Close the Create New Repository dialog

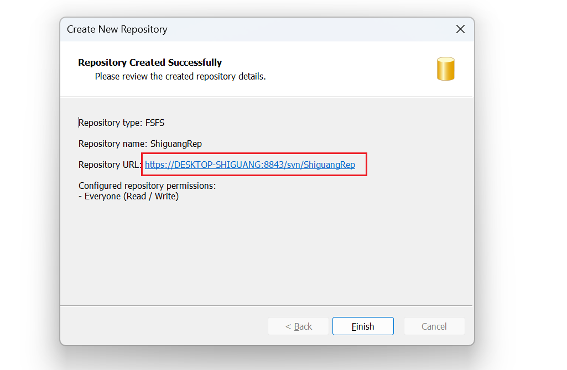pos(460,29)
